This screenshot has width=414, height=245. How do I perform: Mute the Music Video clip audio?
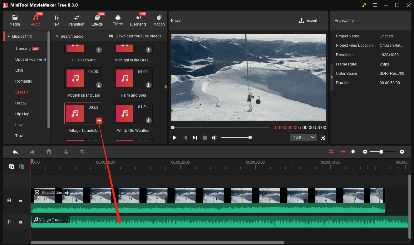(67, 193)
